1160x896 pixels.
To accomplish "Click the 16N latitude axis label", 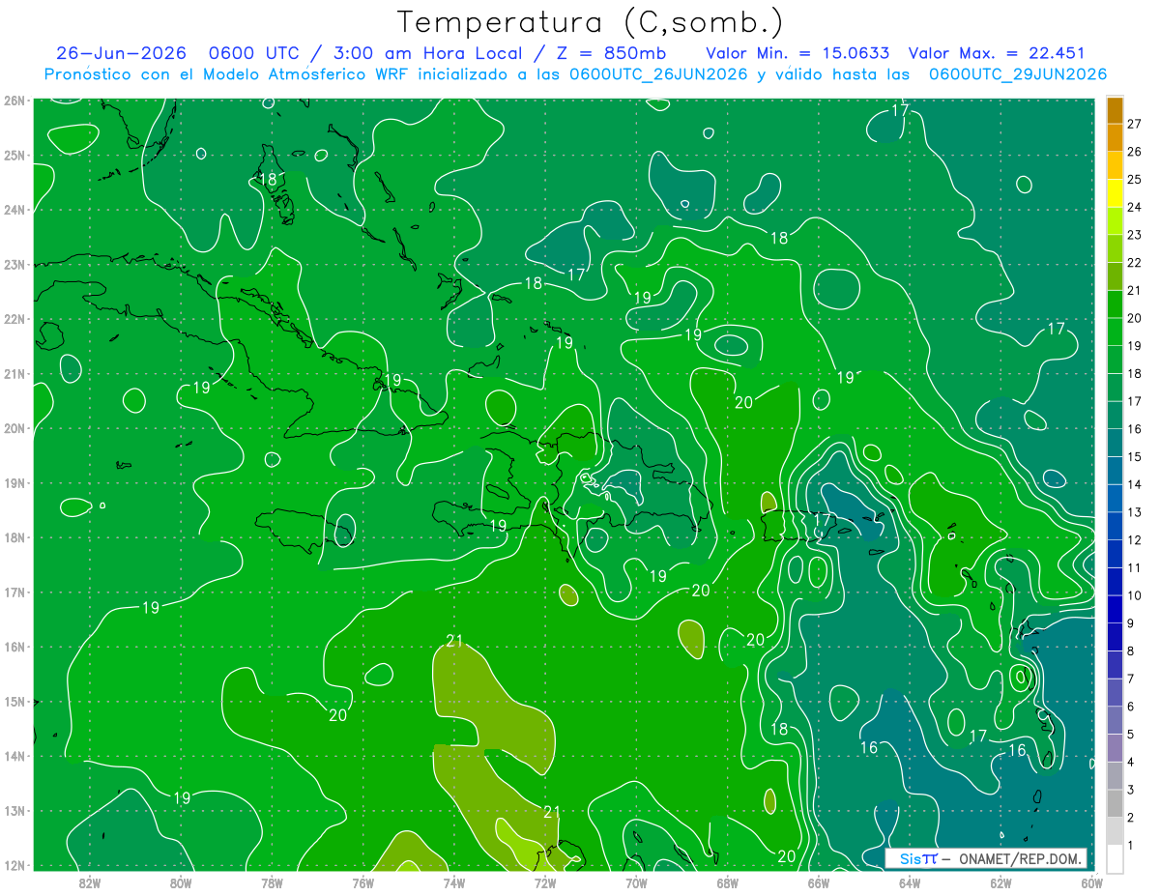I will (x=14, y=647).
